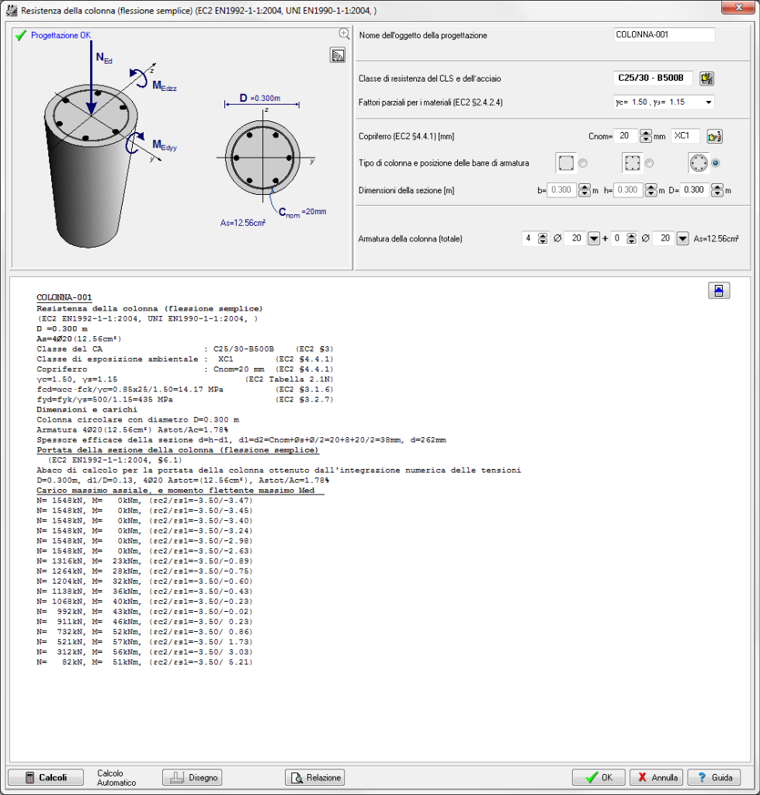Click the 3D column illustration

92,165
